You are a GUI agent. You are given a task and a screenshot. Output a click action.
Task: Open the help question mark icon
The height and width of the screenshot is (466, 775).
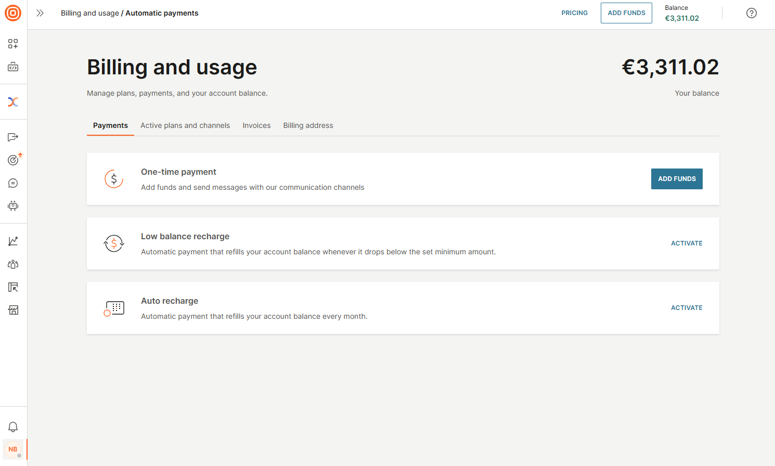tap(752, 13)
